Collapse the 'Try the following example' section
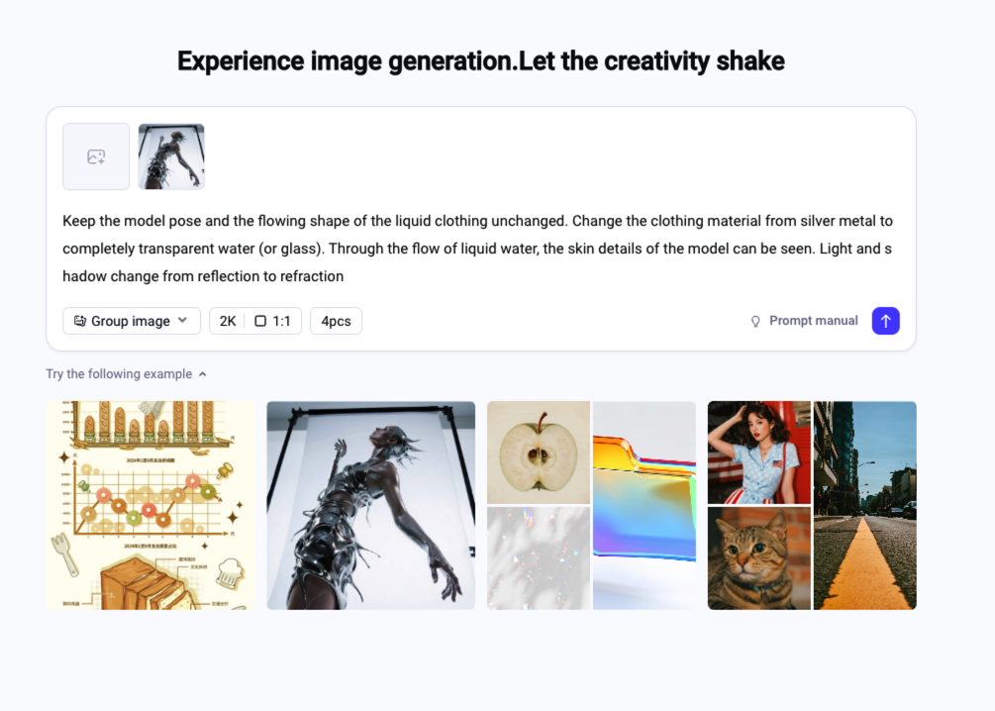995x711 pixels. coord(203,374)
